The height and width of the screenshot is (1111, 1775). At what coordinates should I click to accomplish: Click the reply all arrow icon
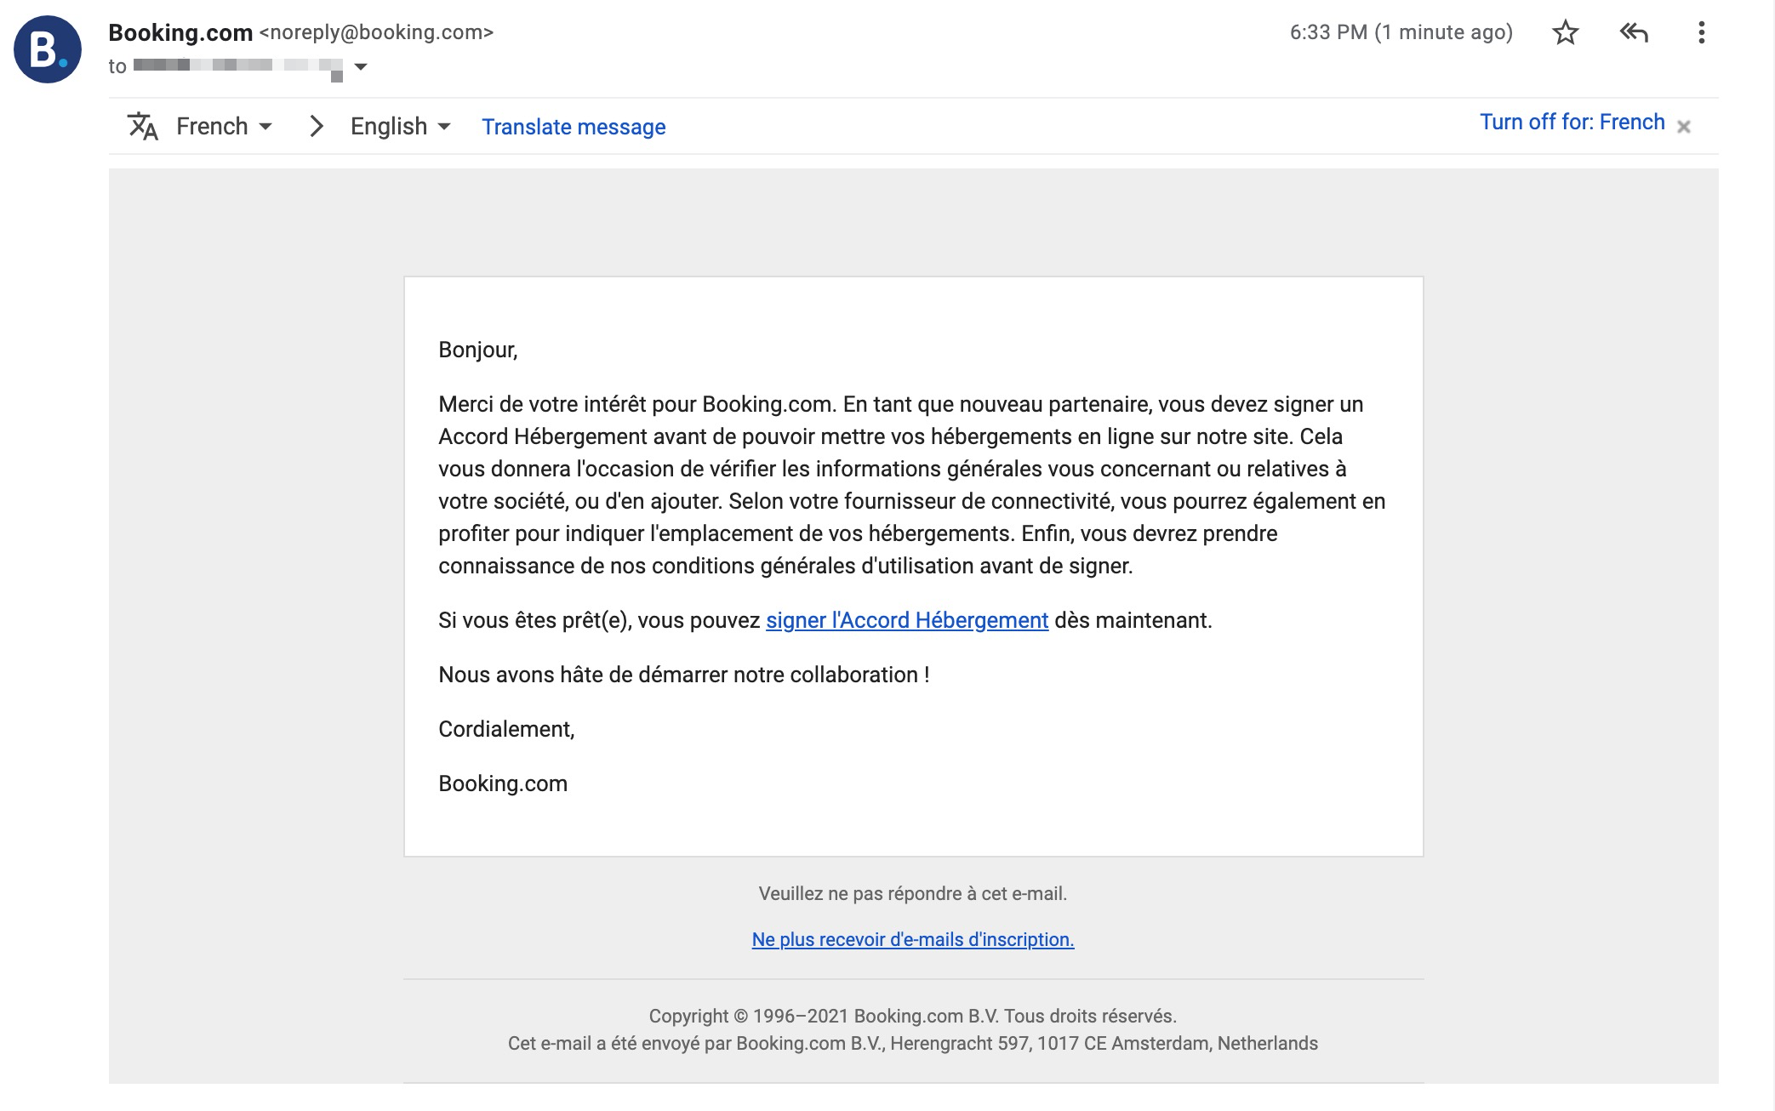coord(1633,33)
